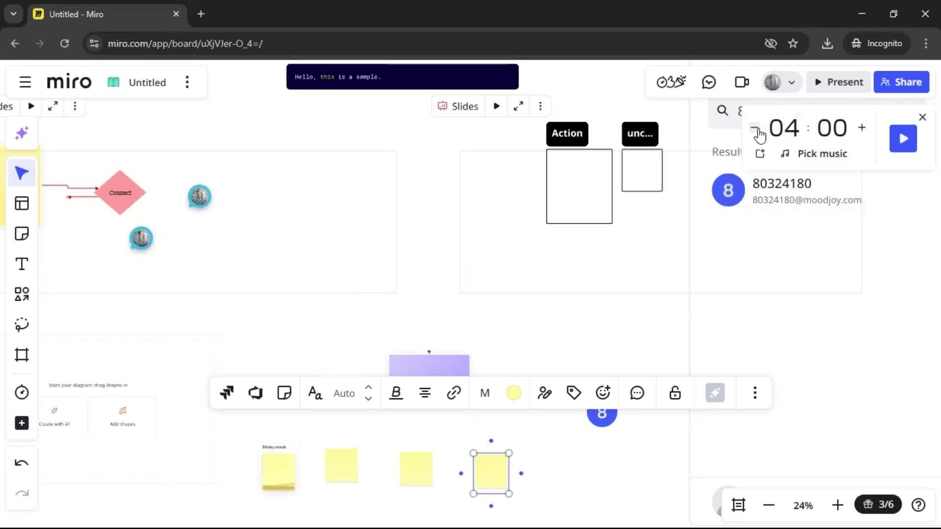Open text alignment options

tap(425, 393)
